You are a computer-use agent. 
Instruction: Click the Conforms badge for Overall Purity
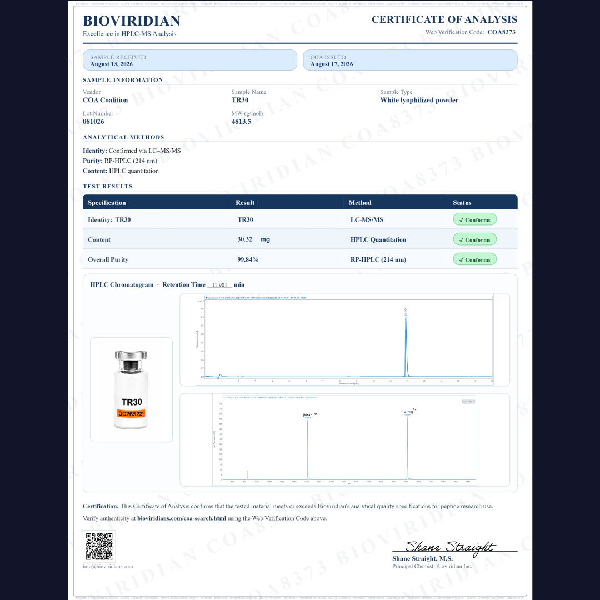(475, 259)
